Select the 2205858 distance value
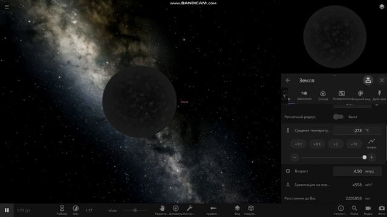This screenshot has width=387, height=217. [x=354, y=198]
